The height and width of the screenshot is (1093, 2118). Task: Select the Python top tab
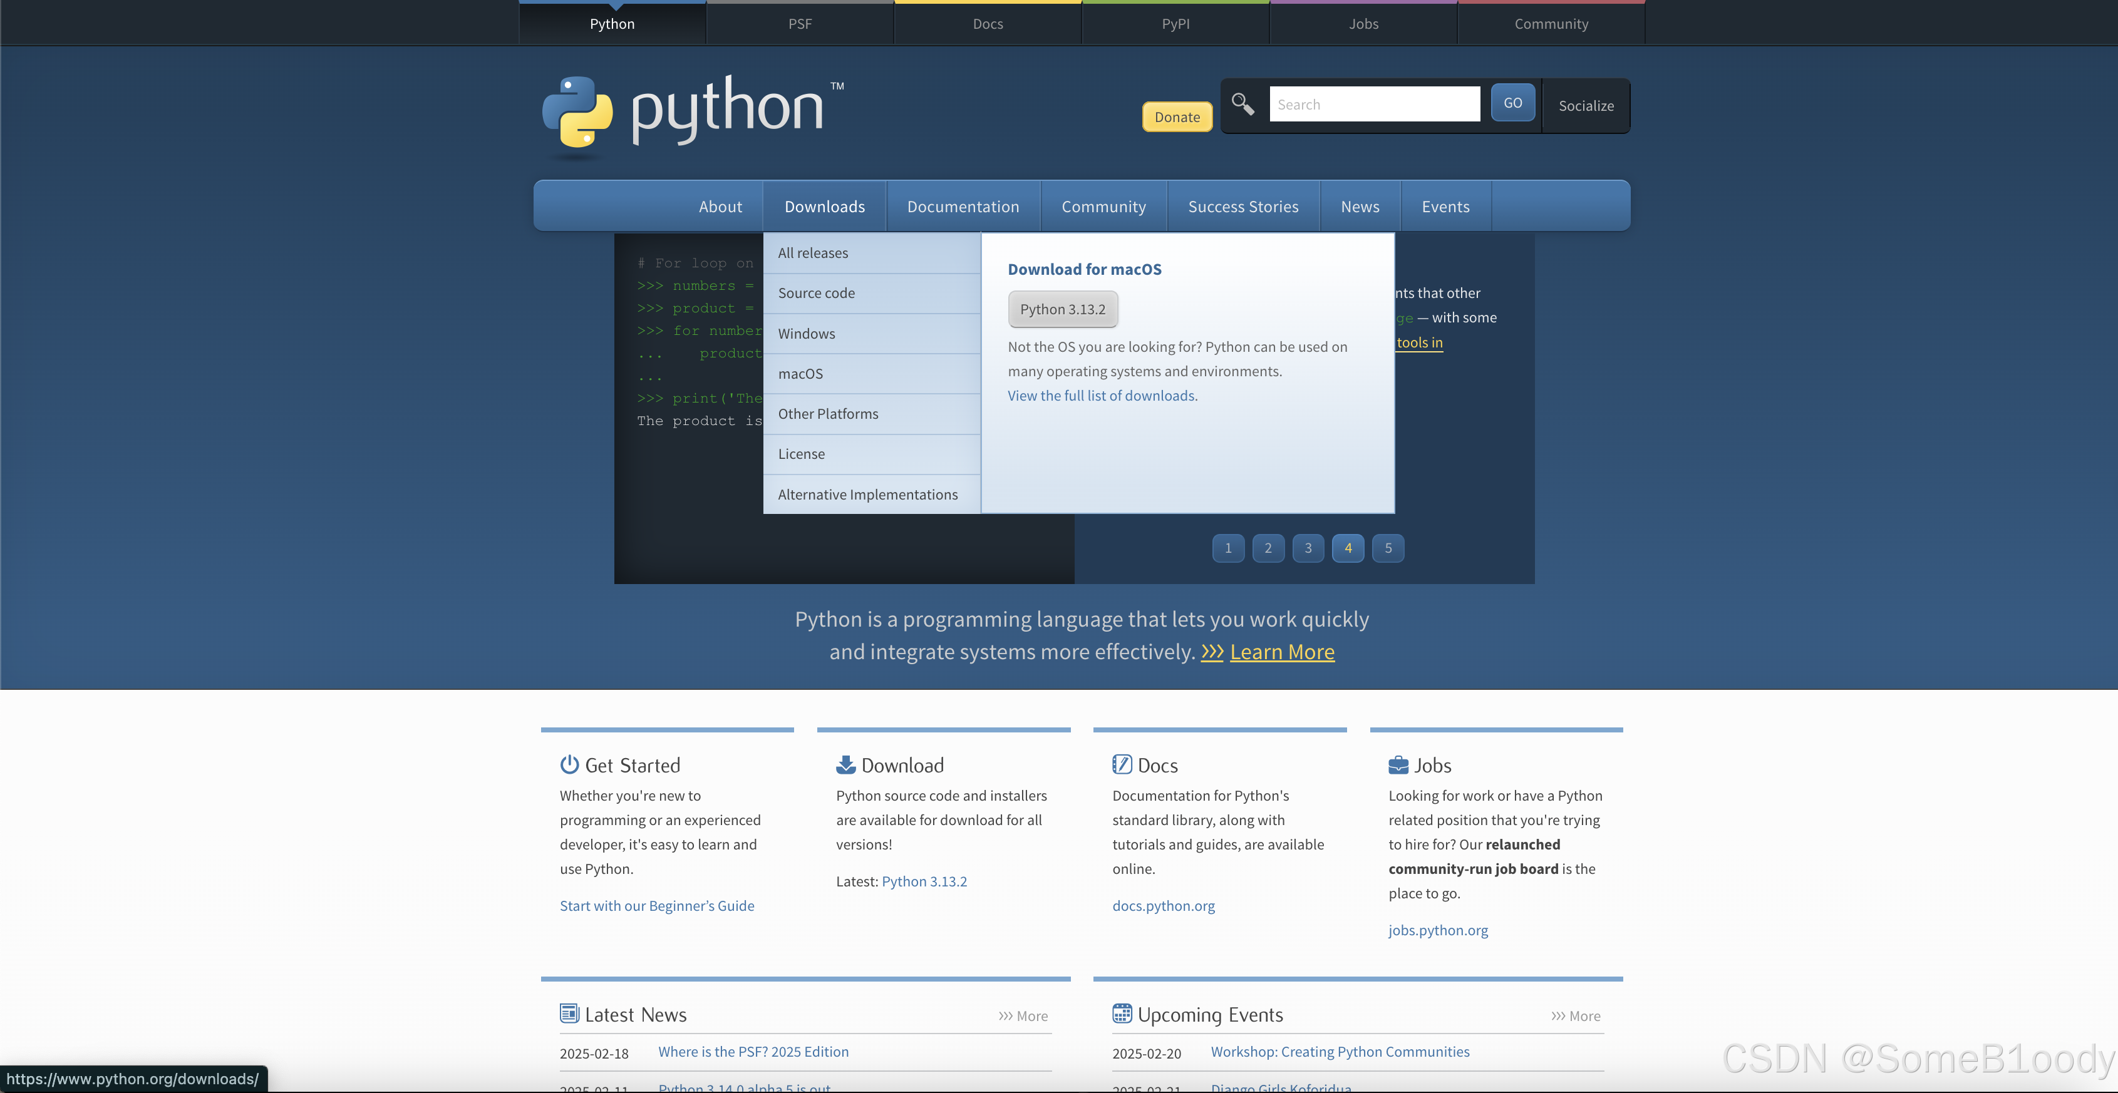612,23
